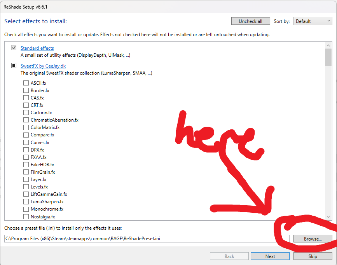Enable the Border.fx effect
The width and height of the screenshot is (337, 265).
click(26, 90)
